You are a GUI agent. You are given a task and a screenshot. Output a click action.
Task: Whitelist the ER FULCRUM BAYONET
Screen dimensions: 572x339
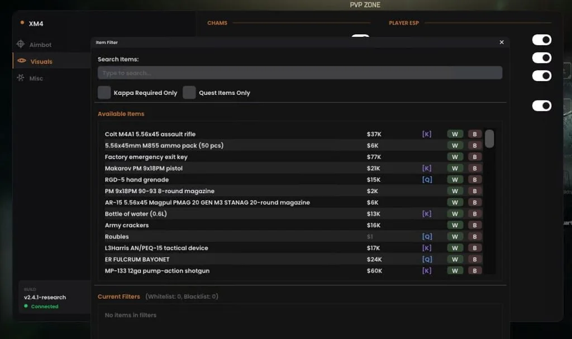pos(455,259)
